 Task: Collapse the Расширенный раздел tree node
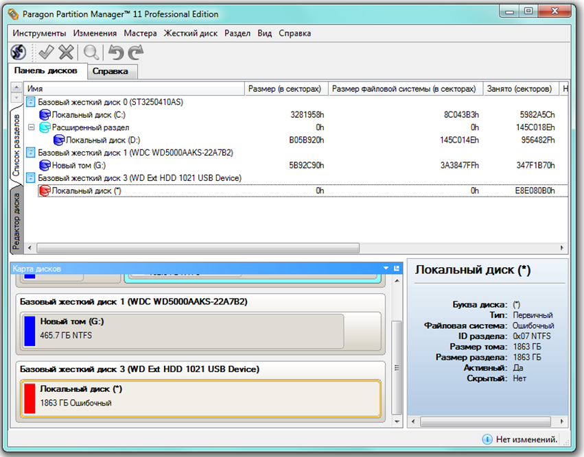[x=32, y=127]
